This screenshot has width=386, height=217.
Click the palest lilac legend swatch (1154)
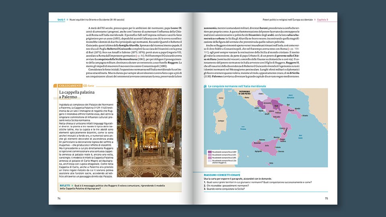210,161
